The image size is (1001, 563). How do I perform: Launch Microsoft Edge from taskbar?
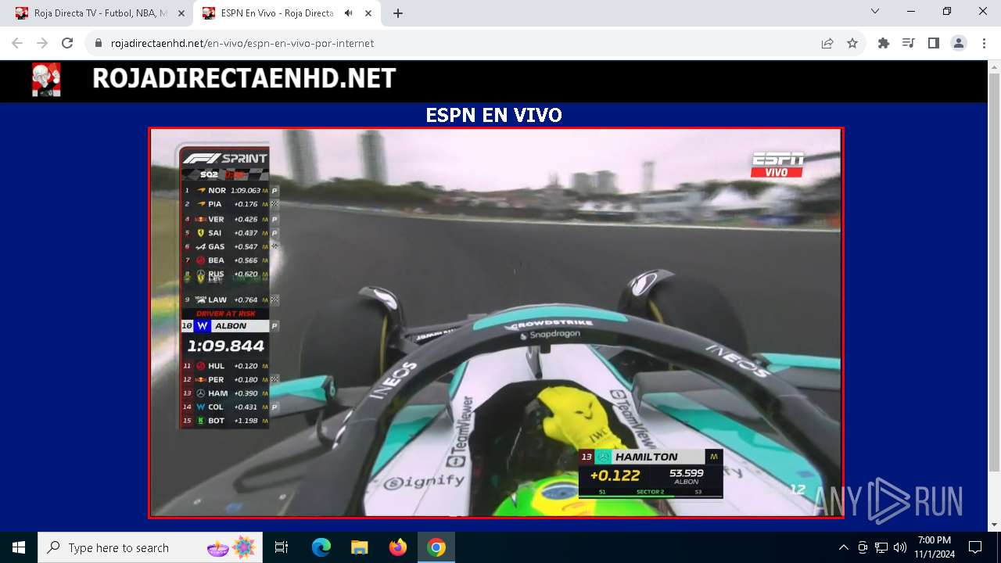[x=321, y=547]
